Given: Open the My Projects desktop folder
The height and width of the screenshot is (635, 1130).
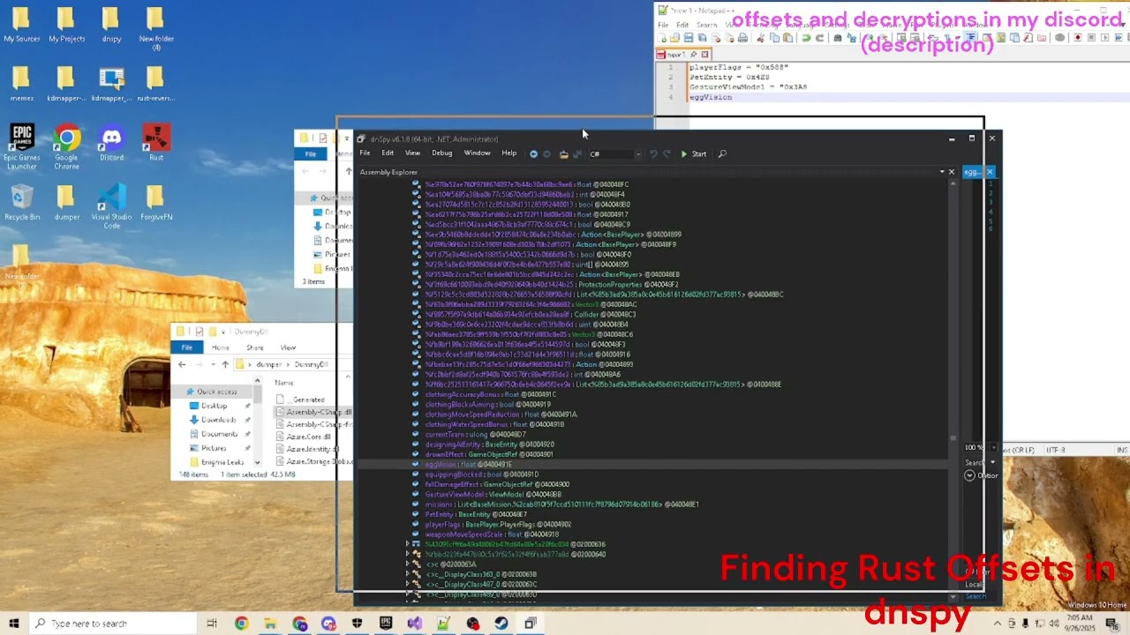Looking at the screenshot, I should (x=67, y=25).
